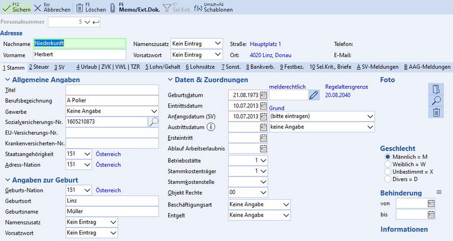
Task: Open calendar for Behinderung von date
Action: click(431, 204)
